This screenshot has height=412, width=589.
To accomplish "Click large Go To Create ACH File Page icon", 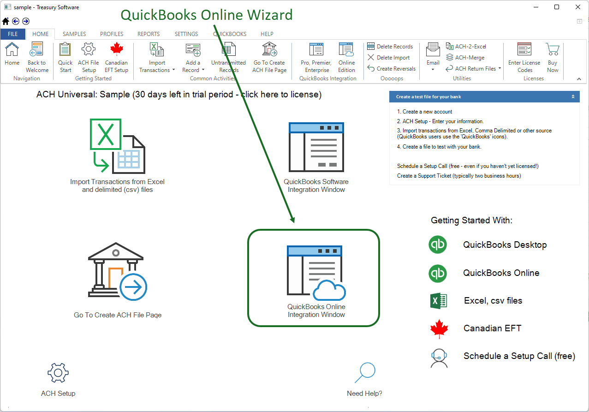I will (117, 271).
